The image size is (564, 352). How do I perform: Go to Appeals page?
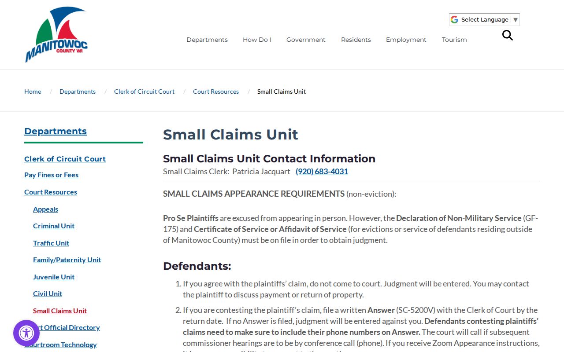click(45, 209)
